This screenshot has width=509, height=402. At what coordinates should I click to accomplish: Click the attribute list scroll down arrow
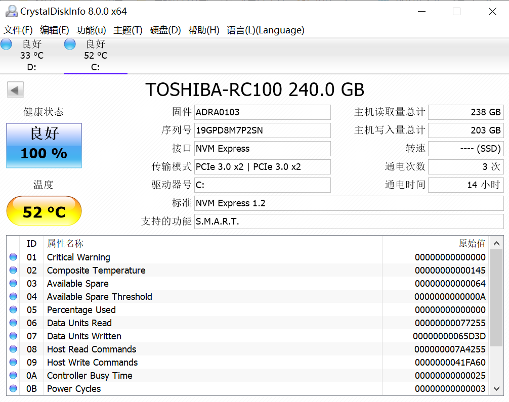[x=496, y=388]
